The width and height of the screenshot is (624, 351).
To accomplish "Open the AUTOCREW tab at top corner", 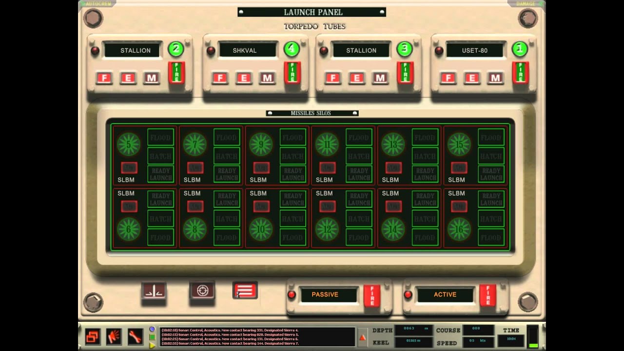I will tap(99, 3).
